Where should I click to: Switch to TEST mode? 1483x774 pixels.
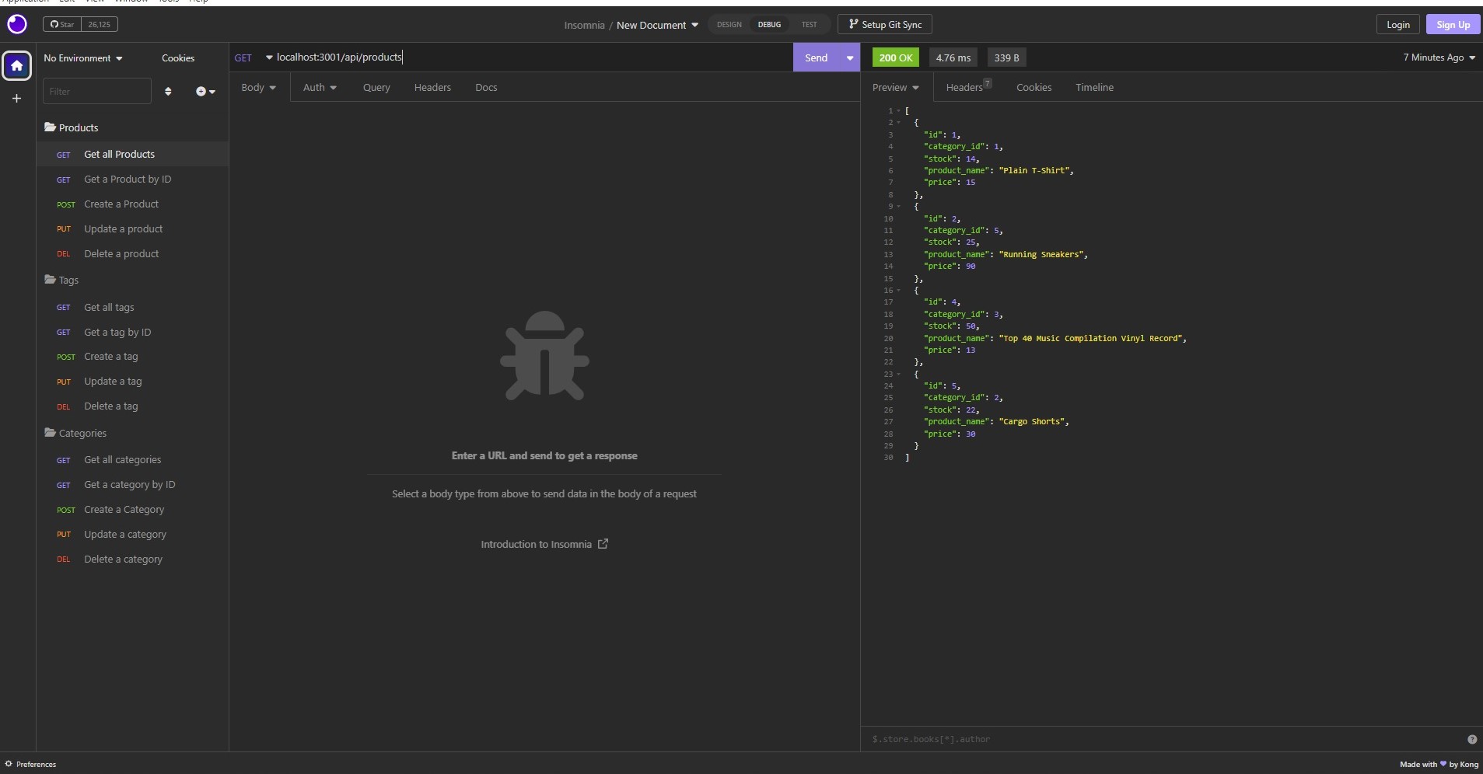click(x=809, y=25)
